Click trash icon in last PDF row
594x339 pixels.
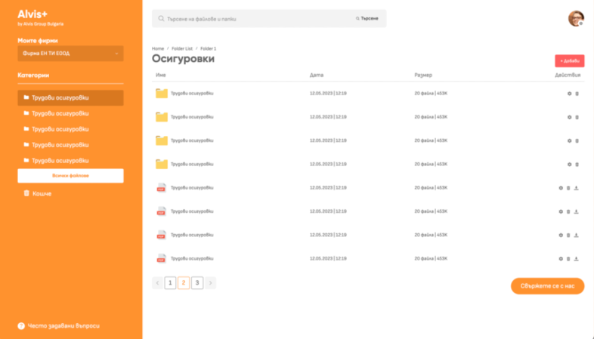point(568,259)
